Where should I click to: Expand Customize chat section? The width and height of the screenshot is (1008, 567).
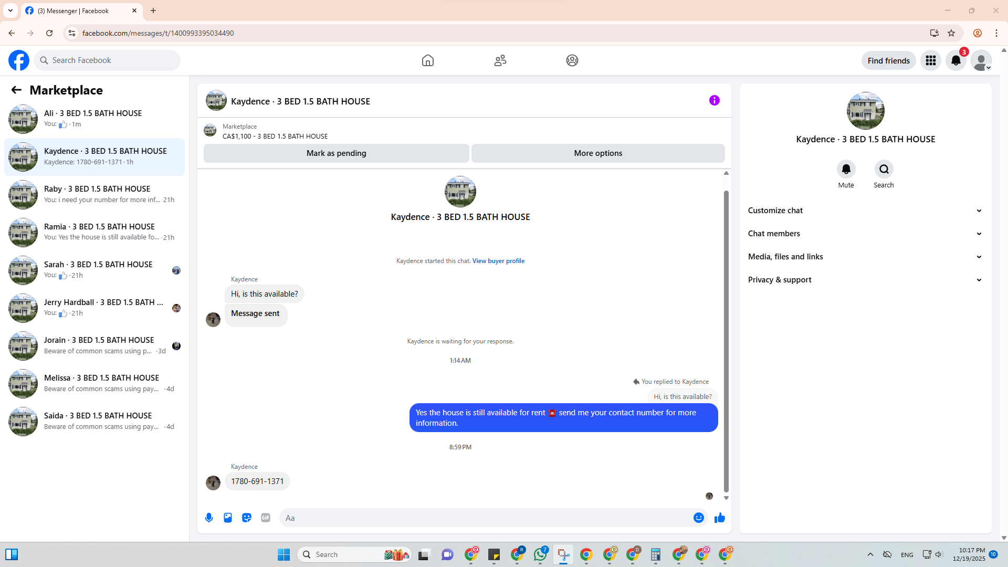pyautogui.click(x=865, y=211)
